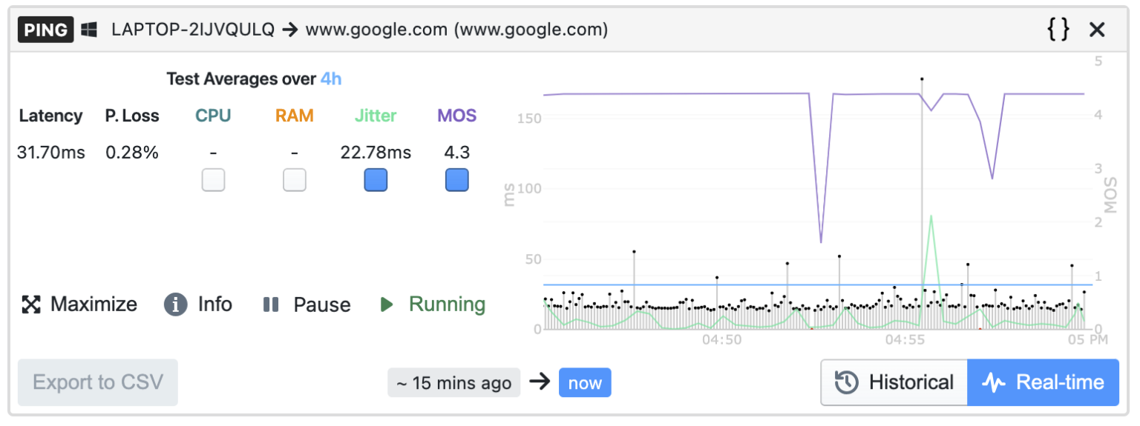Disable the Jitter graph checkbox
This screenshot has width=1140, height=426.
tap(376, 180)
